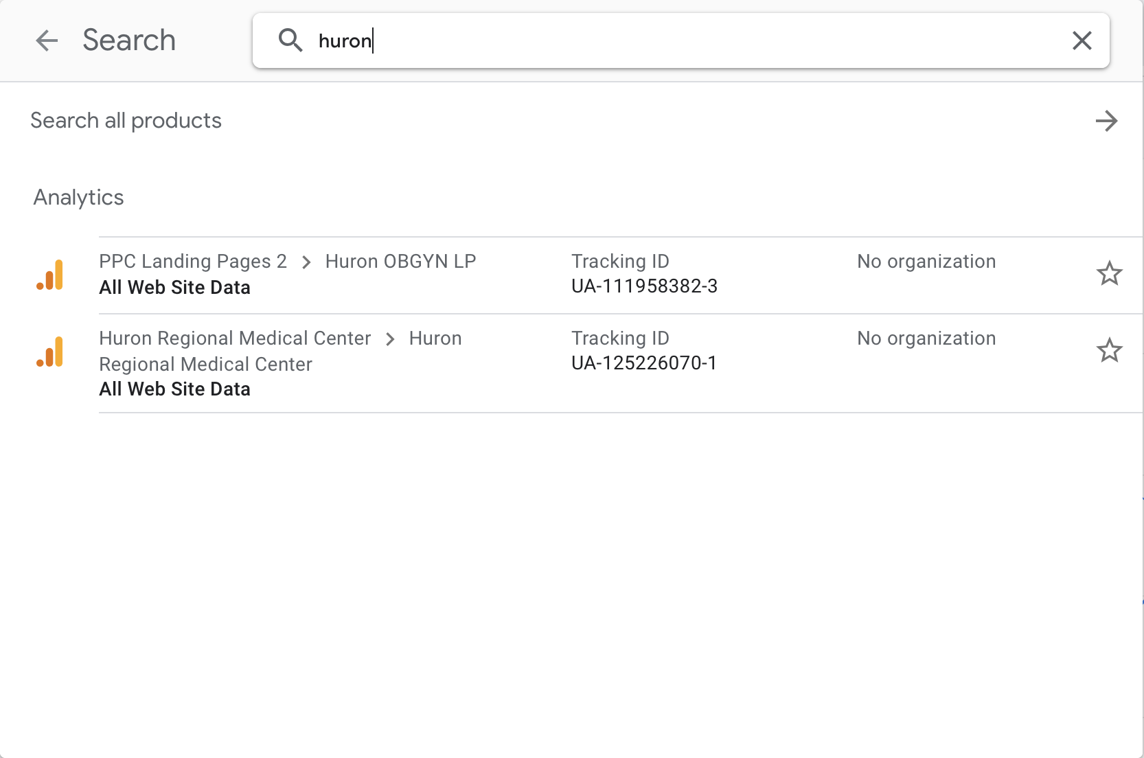Go back using the back arrow
The width and height of the screenshot is (1144, 758).
pos(47,41)
